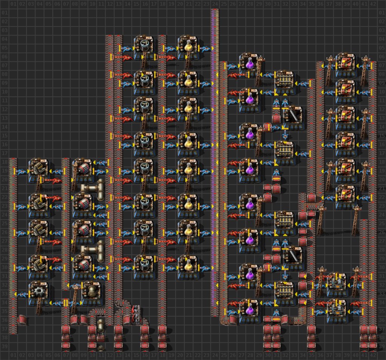
Task: Select the yellow-barred machine on row 17
Action: [285, 153]
